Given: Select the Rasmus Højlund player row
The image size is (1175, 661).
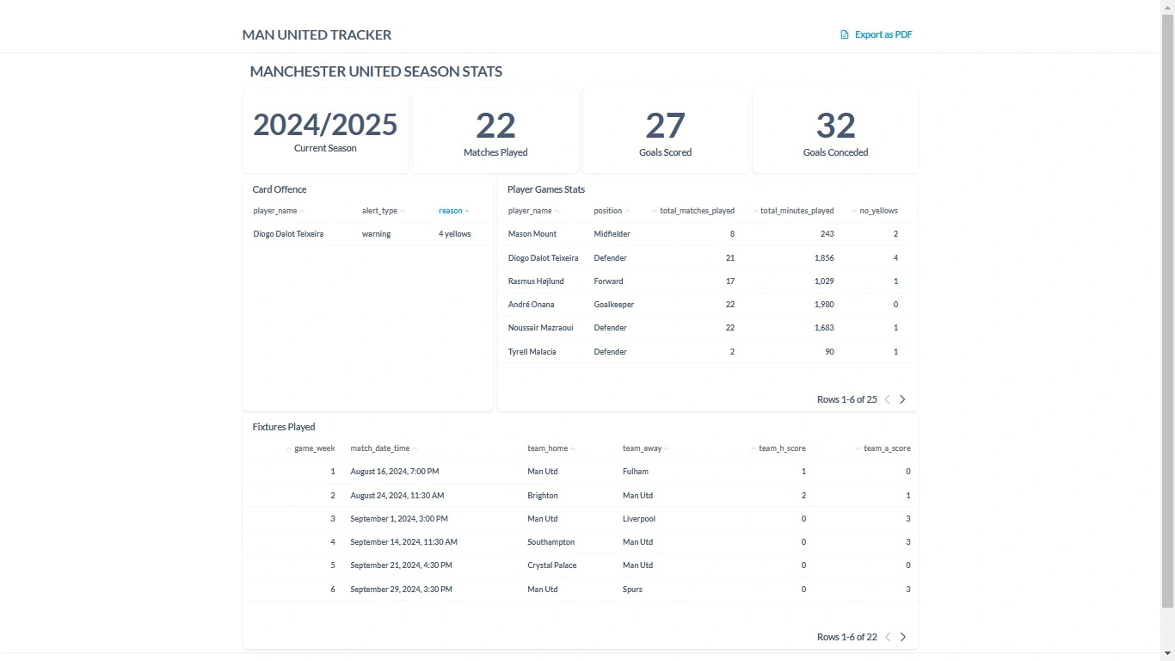Looking at the screenshot, I should 708,281.
